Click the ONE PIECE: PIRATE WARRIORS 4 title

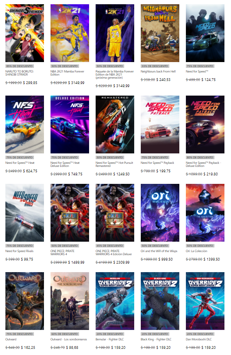pyautogui.click(x=62, y=253)
